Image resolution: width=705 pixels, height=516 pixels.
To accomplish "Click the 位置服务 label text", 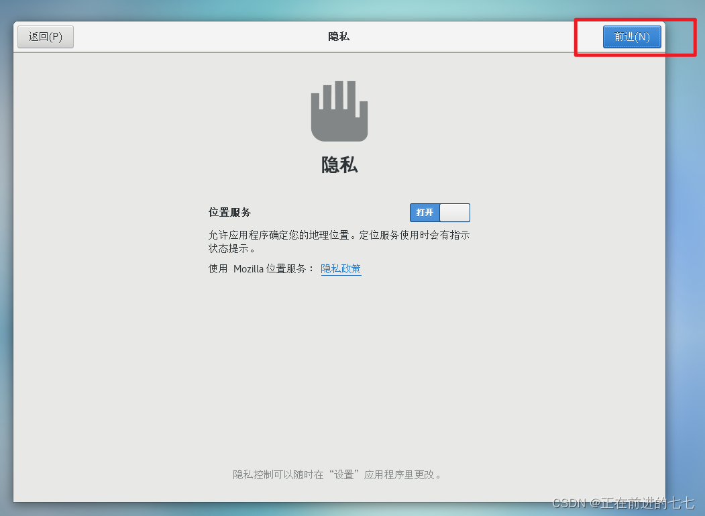I will (229, 212).
